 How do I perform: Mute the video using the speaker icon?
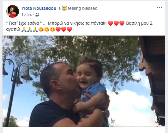(156, 119)
